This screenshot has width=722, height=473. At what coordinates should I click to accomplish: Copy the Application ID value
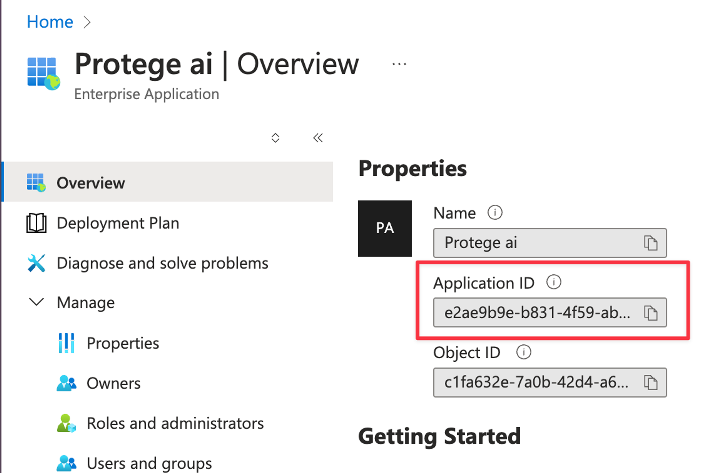tap(651, 313)
